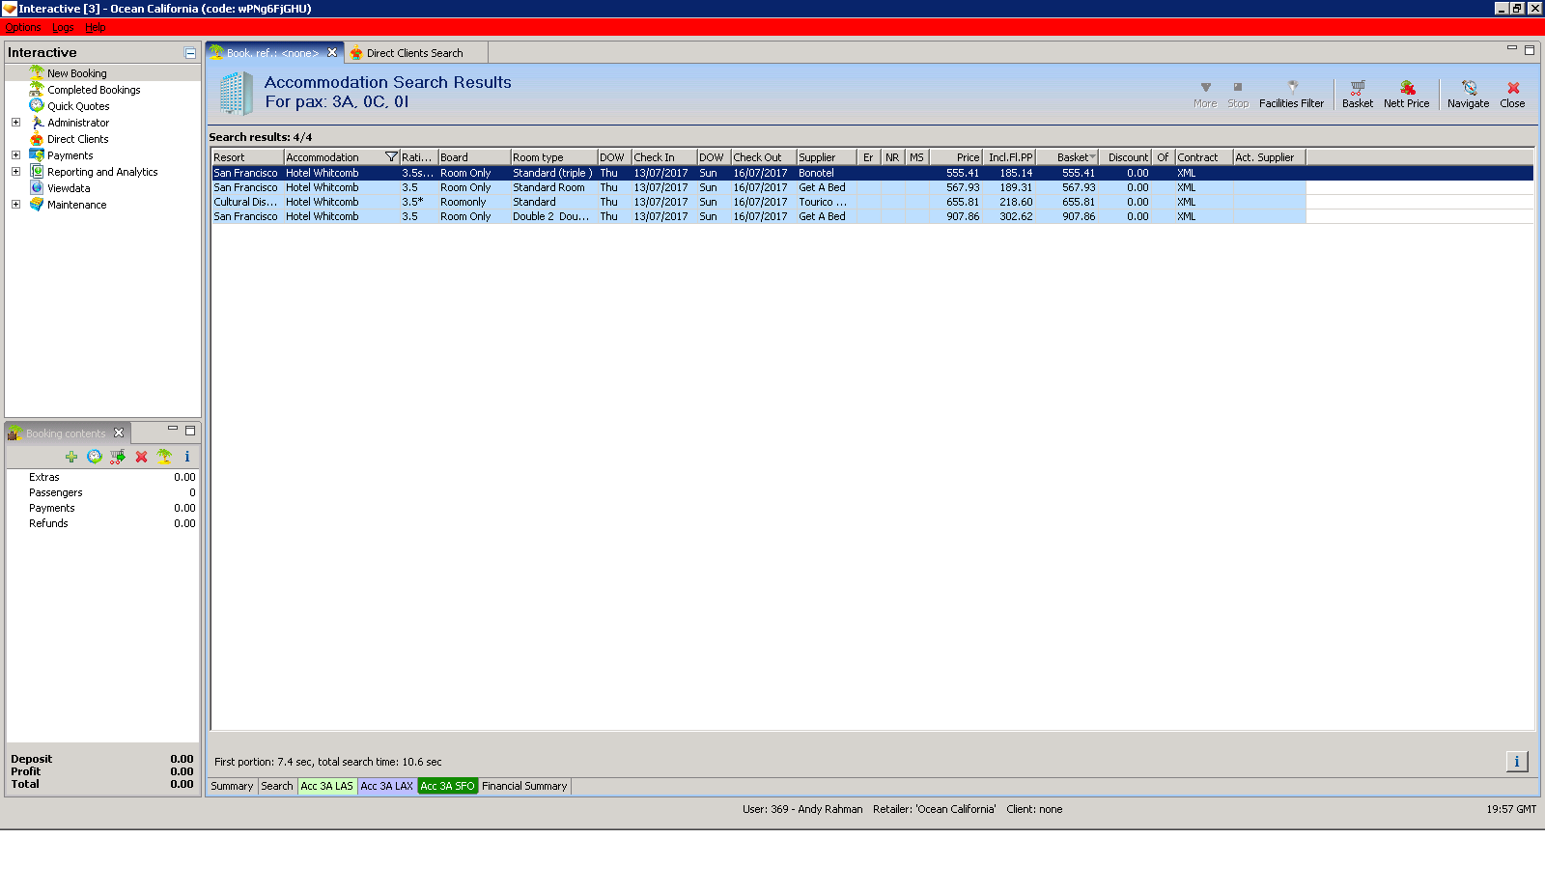Open the More dropdown in the results toolbar
Image resolution: width=1545 pixels, height=894 pixels.
(1205, 94)
